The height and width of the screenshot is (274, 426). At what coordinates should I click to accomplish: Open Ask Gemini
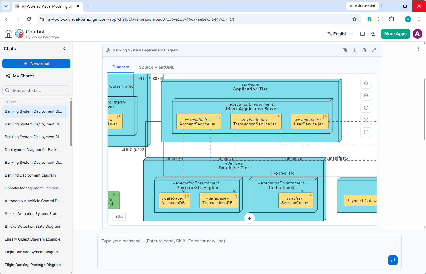362,6
